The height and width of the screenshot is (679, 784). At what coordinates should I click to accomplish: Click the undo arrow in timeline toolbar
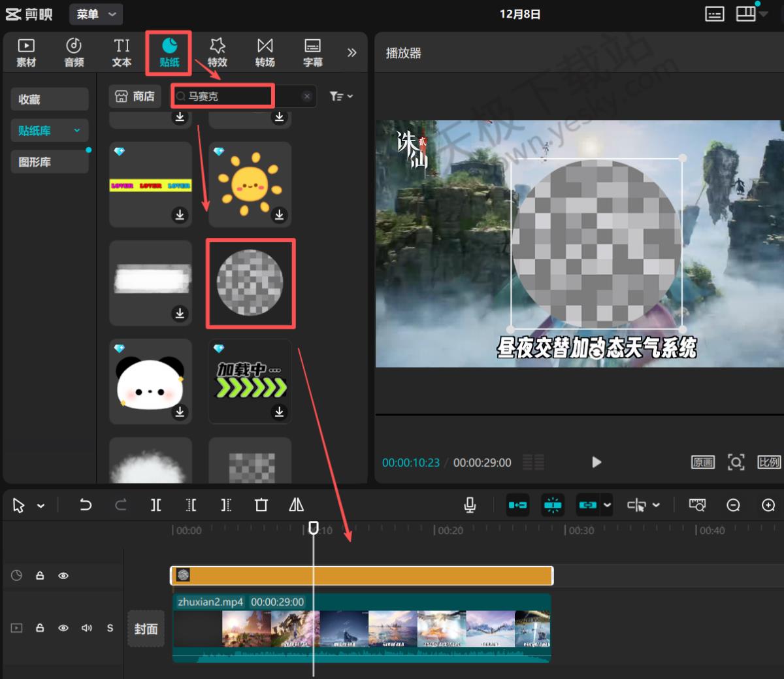(x=86, y=505)
